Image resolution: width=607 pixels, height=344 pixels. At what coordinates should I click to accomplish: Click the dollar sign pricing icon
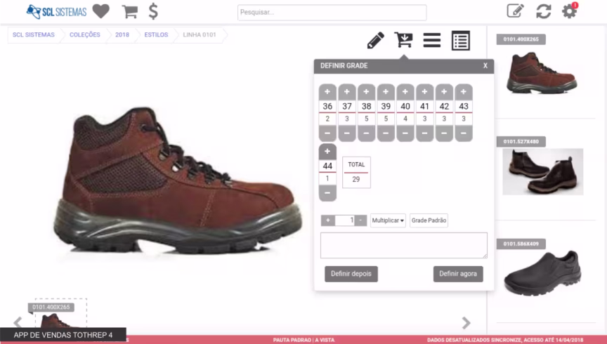153,11
